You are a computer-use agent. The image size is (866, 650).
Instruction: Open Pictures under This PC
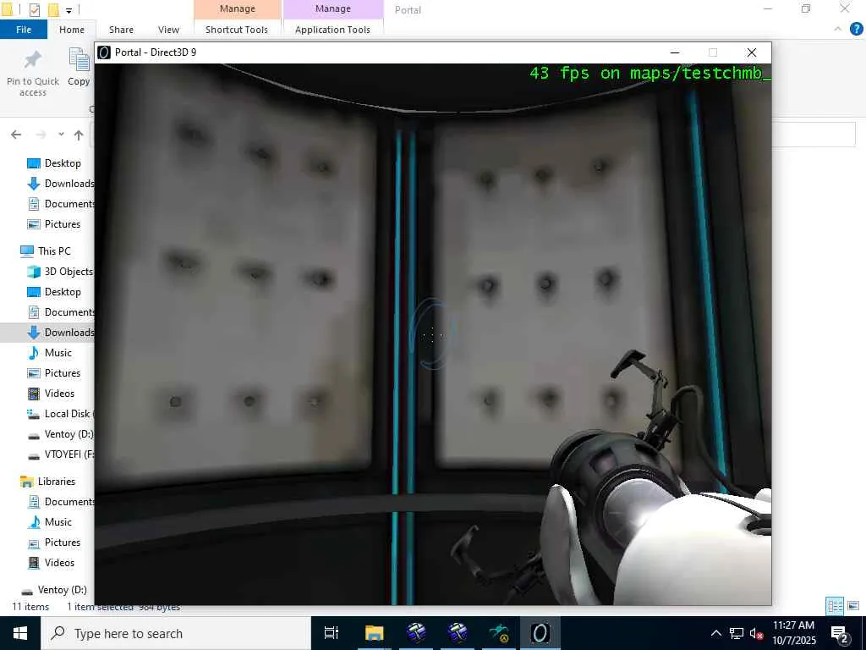point(63,373)
